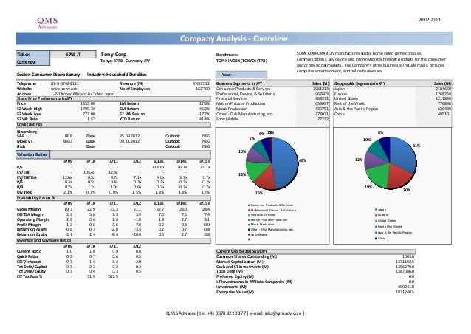Click the Share Price Performance in JPY header
Viewport: 471px width, 334px height.
point(114,98)
